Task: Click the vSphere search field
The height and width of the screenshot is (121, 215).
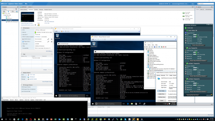Action: point(206,4)
